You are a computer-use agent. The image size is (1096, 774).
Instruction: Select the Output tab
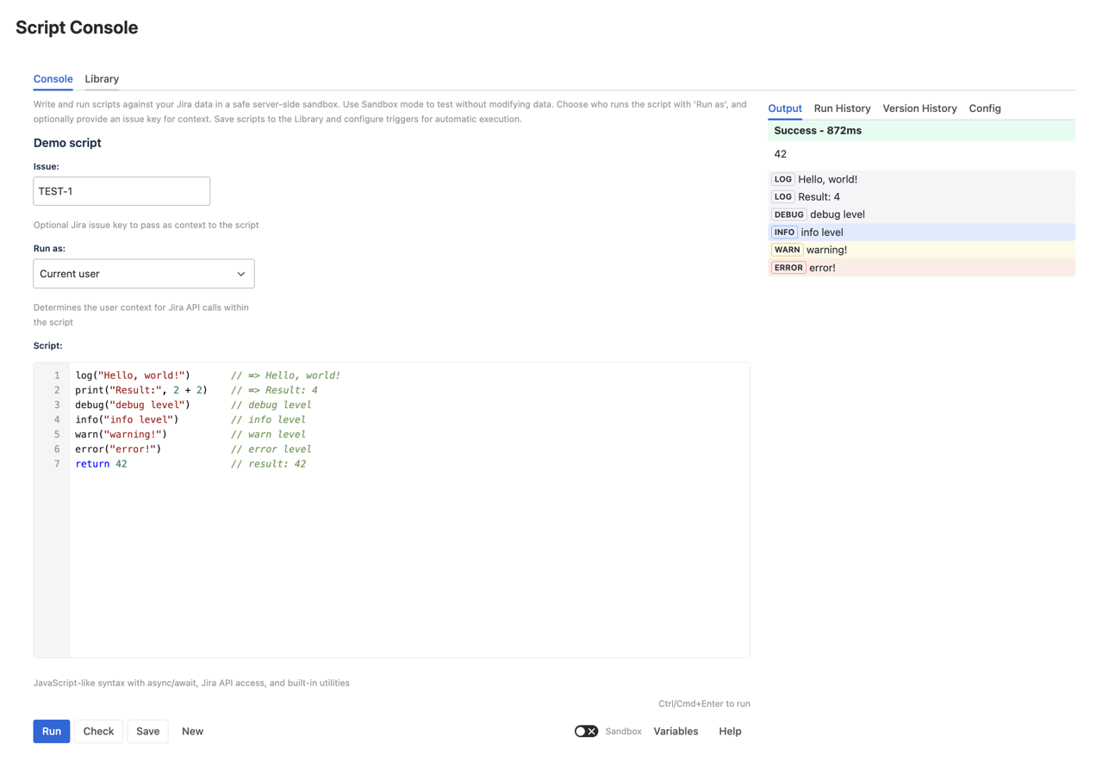point(784,108)
